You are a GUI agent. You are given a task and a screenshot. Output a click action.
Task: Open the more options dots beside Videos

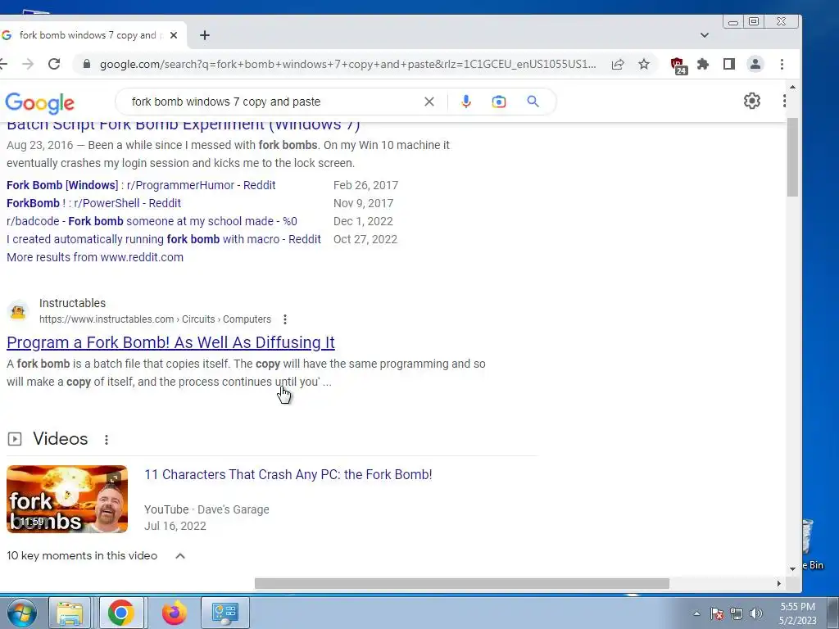click(107, 440)
